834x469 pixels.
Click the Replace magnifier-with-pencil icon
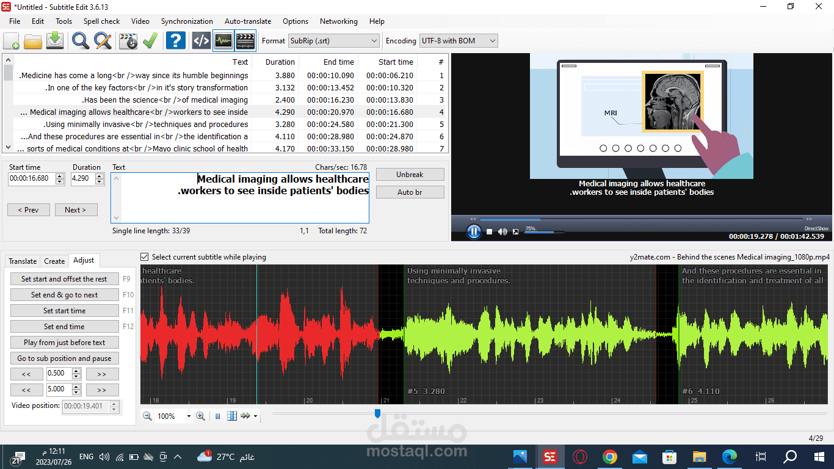pos(103,41)
